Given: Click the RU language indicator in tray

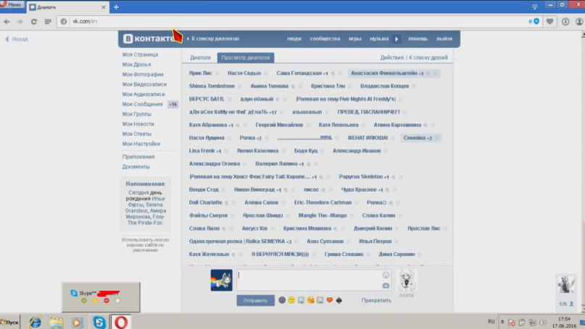Looking at the screenshot, I should coord(491,322).
